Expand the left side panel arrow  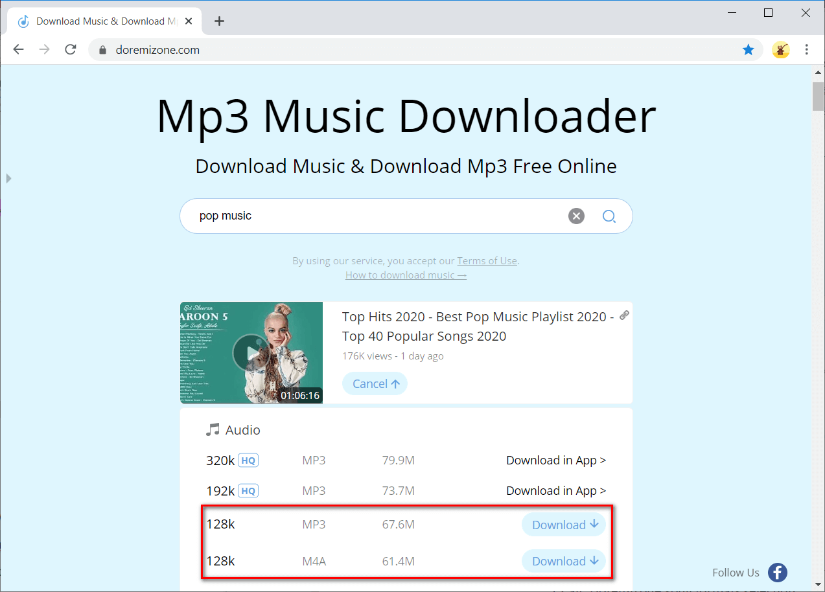click(x=8, y=178)
